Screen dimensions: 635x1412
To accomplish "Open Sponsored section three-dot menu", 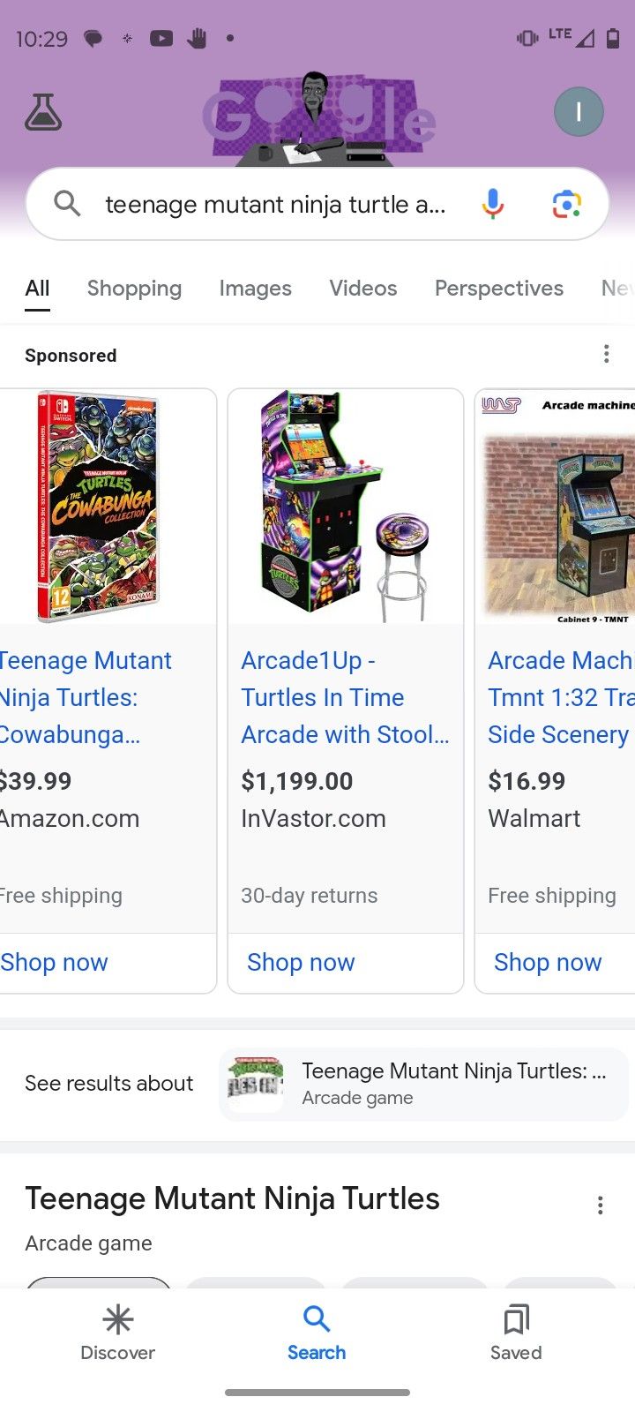I will coord(606,355).
